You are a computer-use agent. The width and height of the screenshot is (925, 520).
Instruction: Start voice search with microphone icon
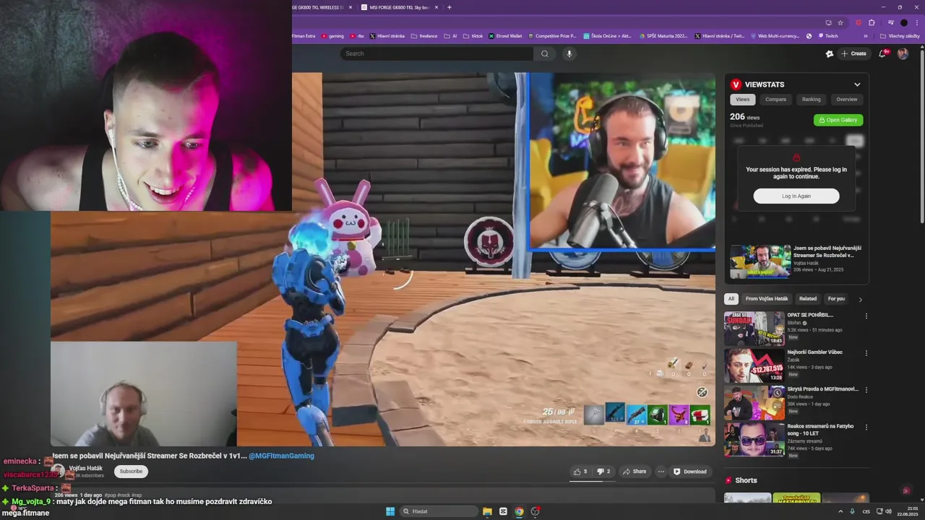point(569,53)
